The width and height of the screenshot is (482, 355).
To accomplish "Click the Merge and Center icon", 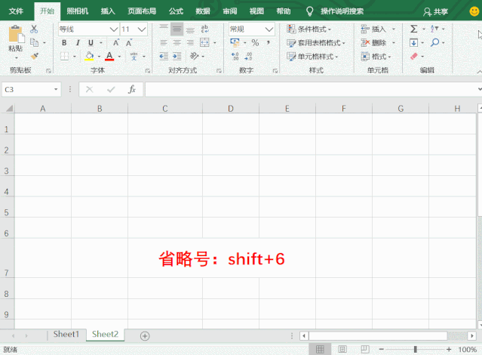I will pos(204,42).
